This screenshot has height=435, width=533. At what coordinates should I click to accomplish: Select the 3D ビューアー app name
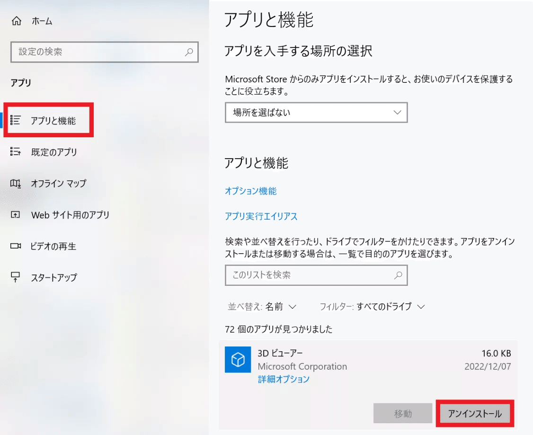click(x=280, y=354)
